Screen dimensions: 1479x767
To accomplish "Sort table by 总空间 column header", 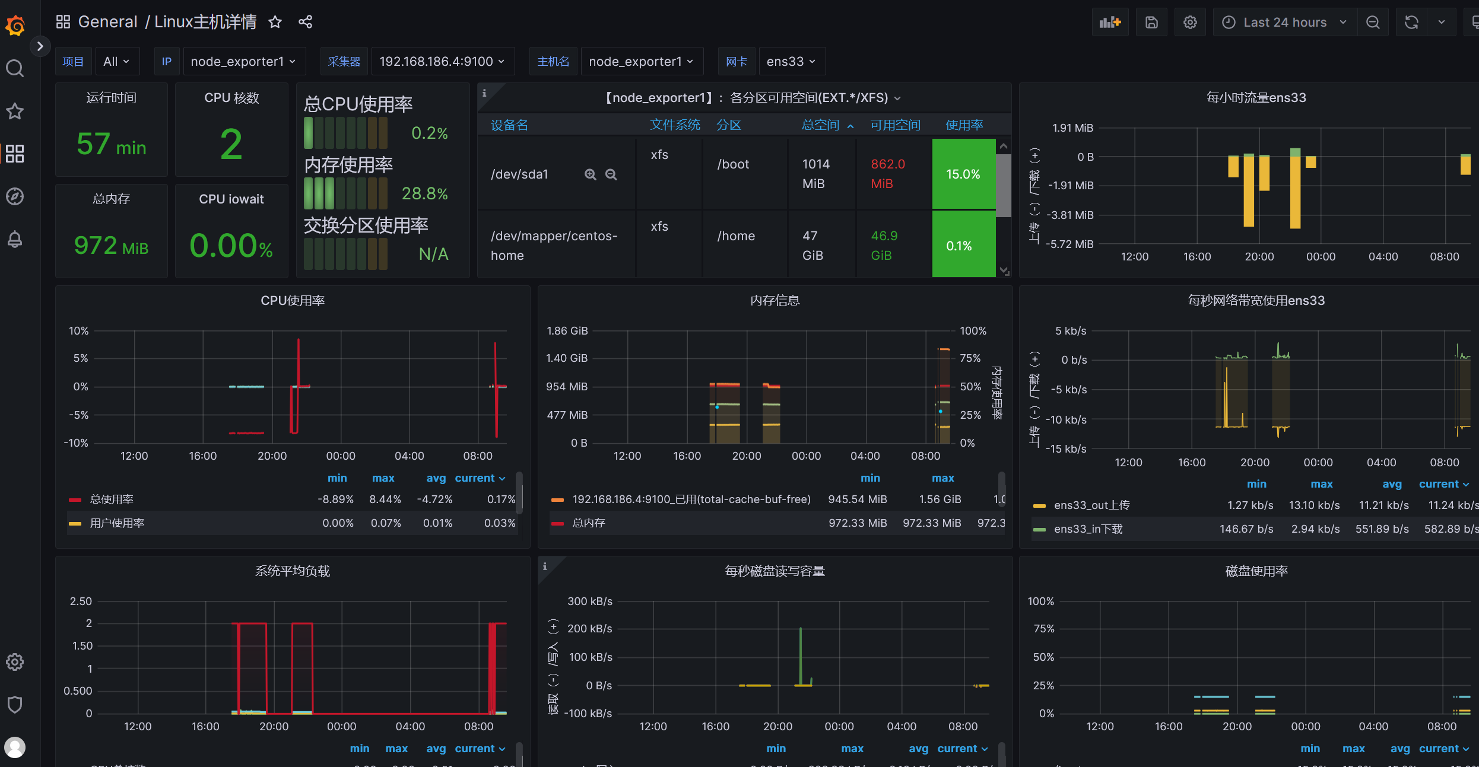I will (821, 125).
